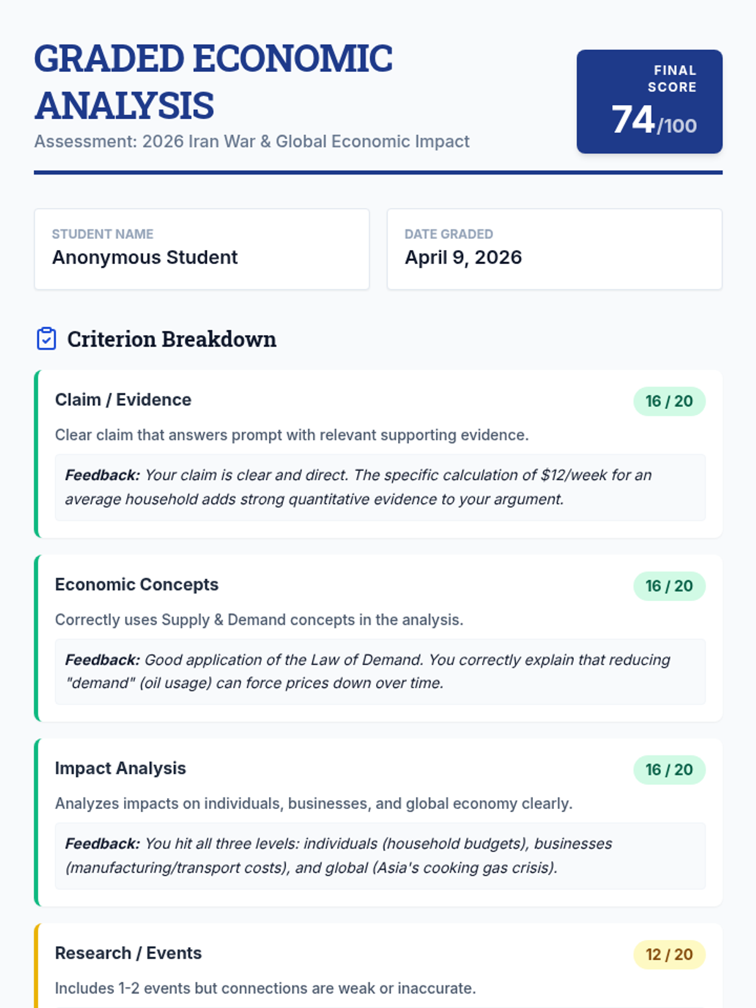Click the Research / Events description text
The height and width of the screenshot is (1008, 756).
(x=265, y=988)
